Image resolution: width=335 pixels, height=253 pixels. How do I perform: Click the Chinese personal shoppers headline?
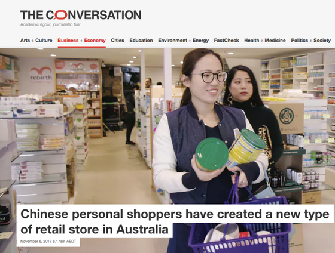(x=175, y=221)
